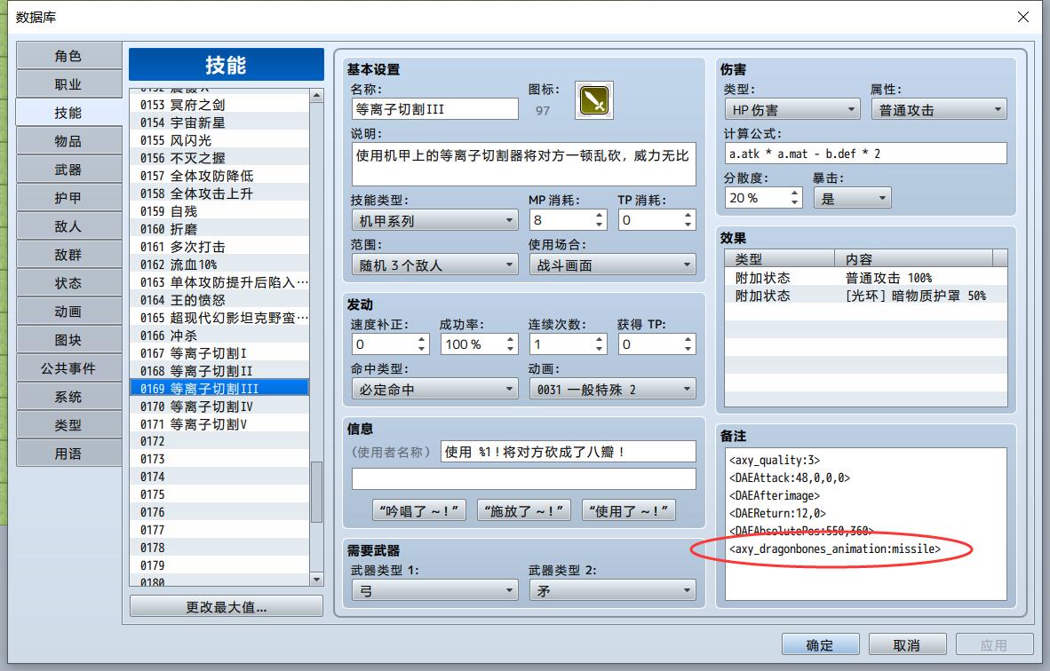Switch to the 物品 tab
The image size is (1050, 671).
(69, 141)
